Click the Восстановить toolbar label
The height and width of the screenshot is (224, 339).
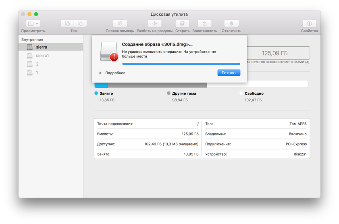coord(204,31)
